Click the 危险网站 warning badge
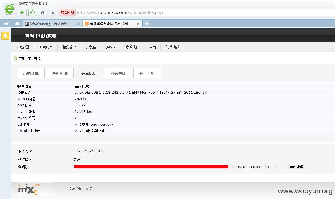 pyautogui.click(x=67, y=12)
